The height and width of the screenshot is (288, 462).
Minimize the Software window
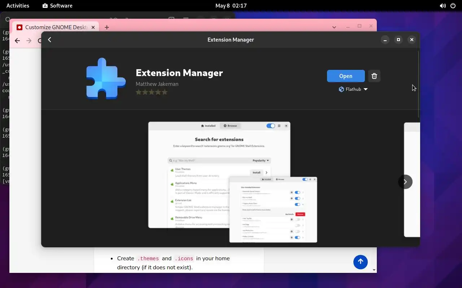tap(385, 40)
